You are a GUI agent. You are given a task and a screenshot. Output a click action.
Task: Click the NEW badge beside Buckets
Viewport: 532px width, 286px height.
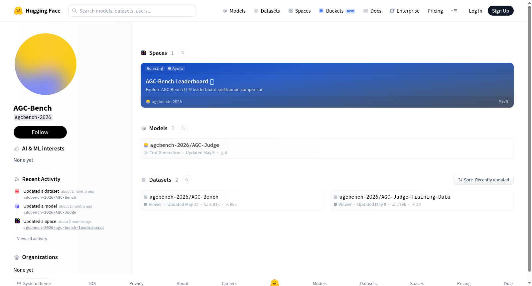click(x=350, y=11)
